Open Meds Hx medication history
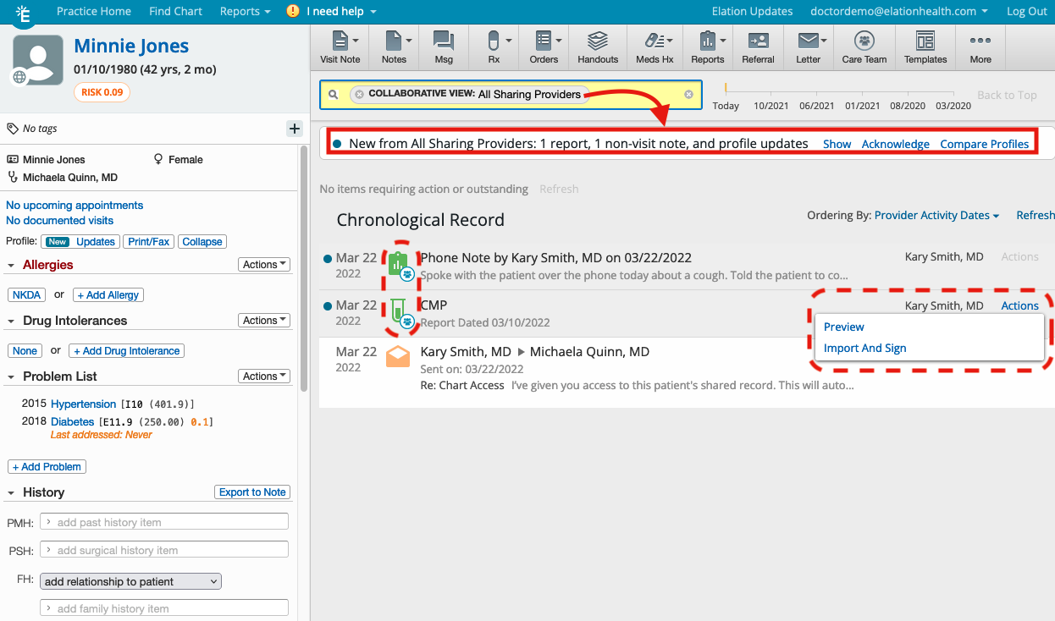Viewport: 1055px width, 621px height. point(654,42)
